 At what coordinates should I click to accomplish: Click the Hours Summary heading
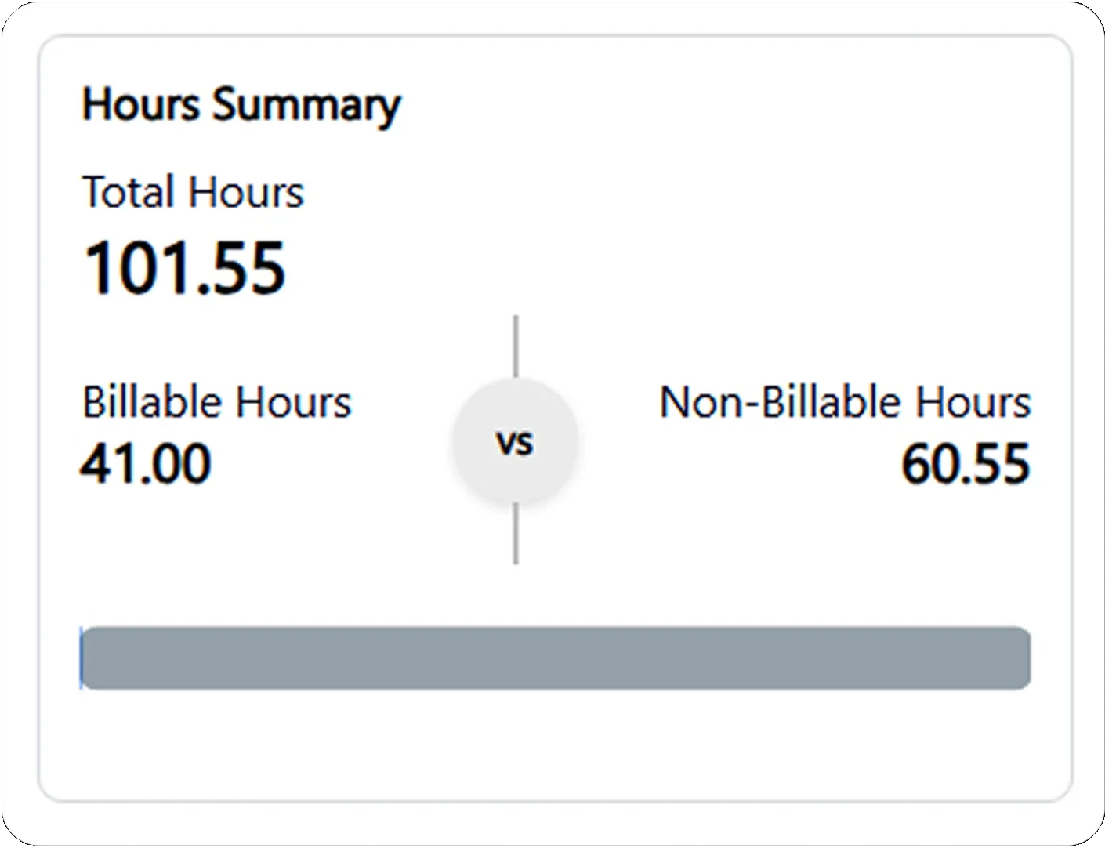[x=241, y=106]
